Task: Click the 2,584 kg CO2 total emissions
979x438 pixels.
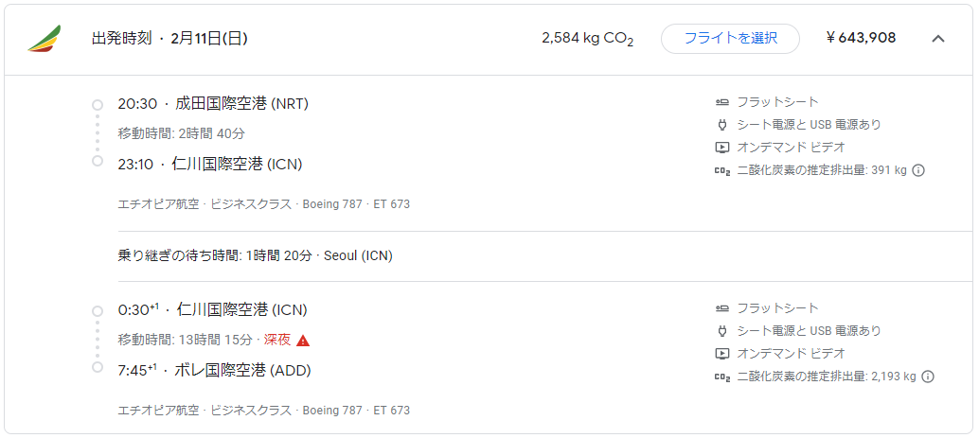Action: point(587,39)
